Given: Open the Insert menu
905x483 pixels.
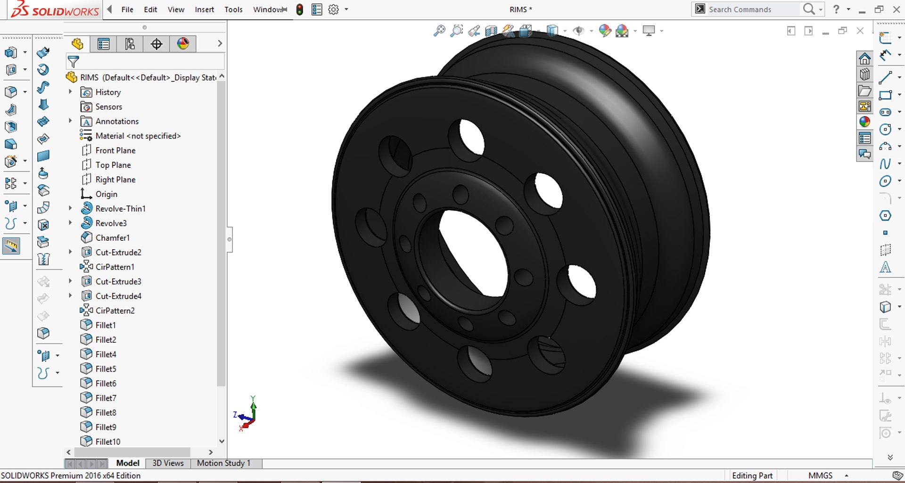Looking at the screenshot, I should [x=204, y=9].
